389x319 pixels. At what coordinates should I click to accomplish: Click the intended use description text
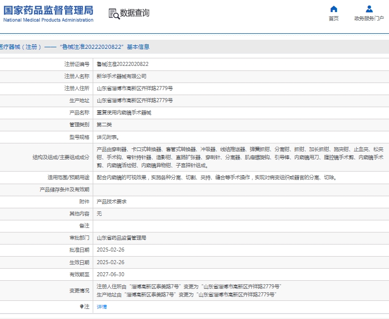click(x=217, y=178)
